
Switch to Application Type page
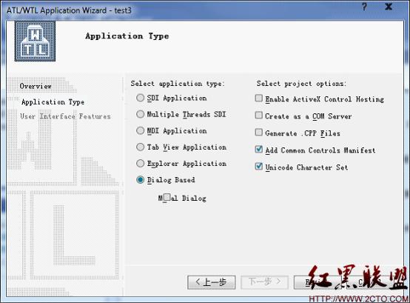(53, 101)
